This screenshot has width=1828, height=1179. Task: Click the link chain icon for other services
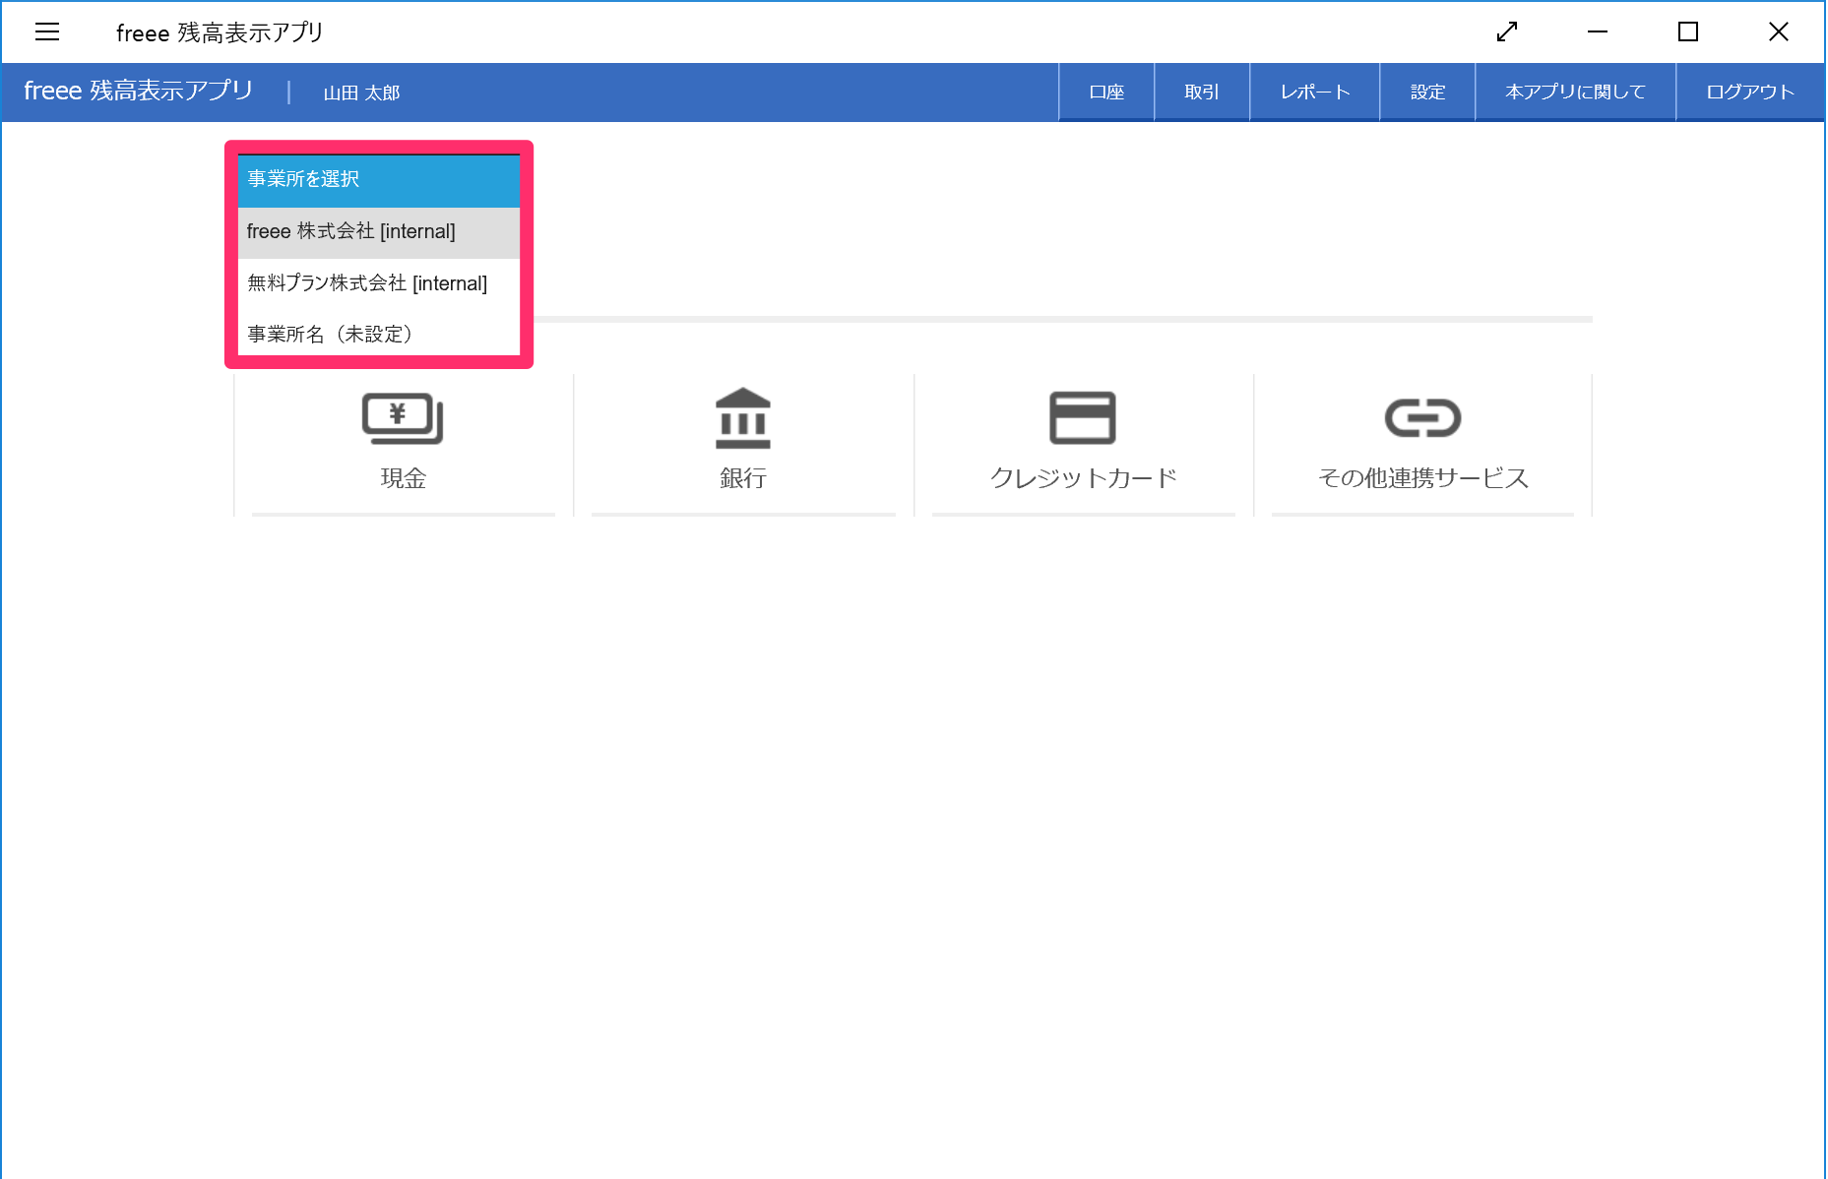click(1422, 418)
